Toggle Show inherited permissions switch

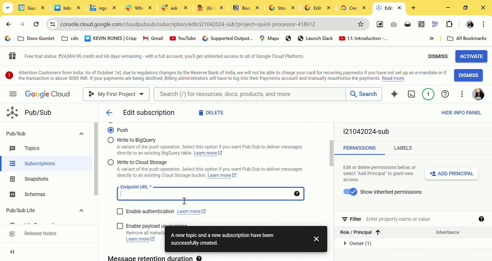[350, 192]
